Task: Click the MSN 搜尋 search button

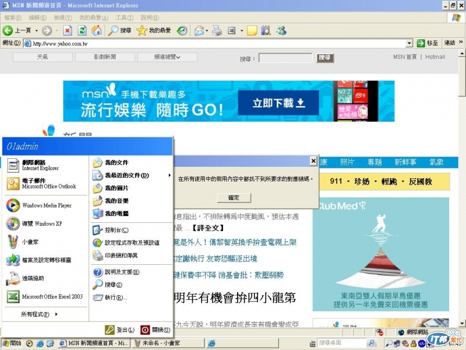Action: click(x=326, y=58)
